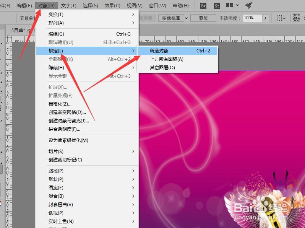Open the Bridge (Br) icon

203,5
